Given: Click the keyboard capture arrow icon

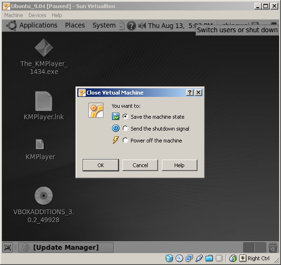Looking at the screenshot, I should coord(243,258).
